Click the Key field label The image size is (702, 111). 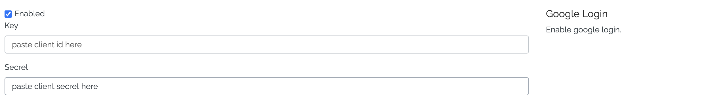coord(11,26)
